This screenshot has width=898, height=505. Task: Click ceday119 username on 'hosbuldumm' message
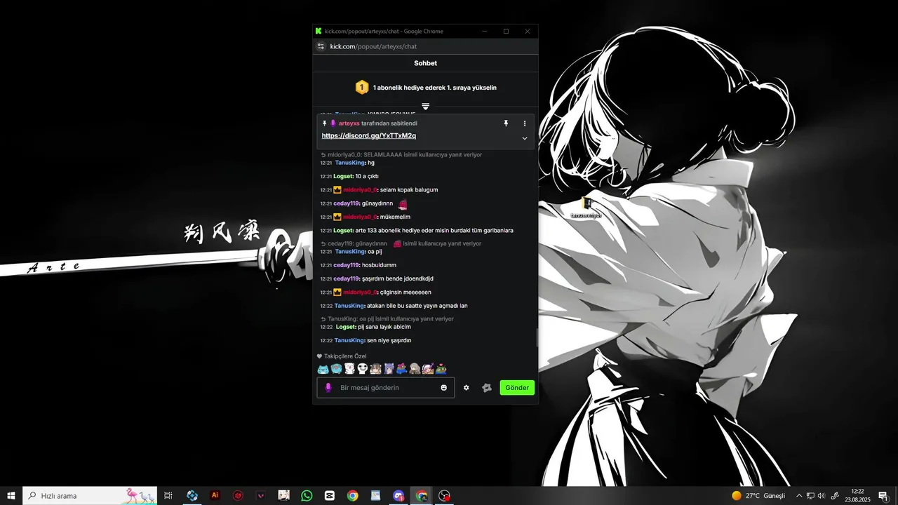[x=346, y=265]
